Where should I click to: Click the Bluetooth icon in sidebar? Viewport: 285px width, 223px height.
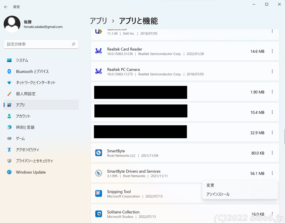(9, 71)
